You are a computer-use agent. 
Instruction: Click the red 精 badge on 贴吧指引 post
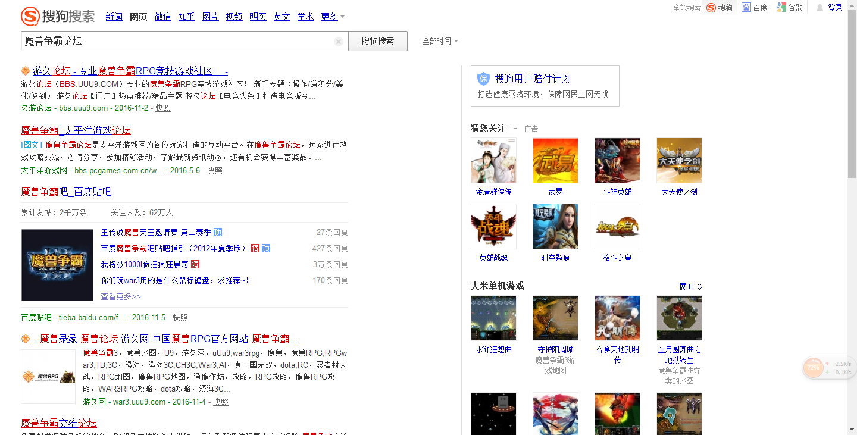[255, 248]
